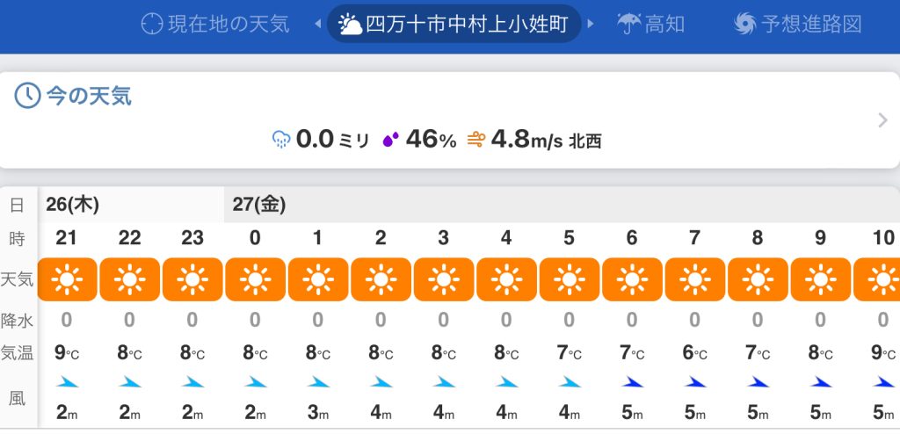Click the dark wind arrow at 7 o'clock
900x434 pixels.
pyautogui.click(x=694, y=382)
